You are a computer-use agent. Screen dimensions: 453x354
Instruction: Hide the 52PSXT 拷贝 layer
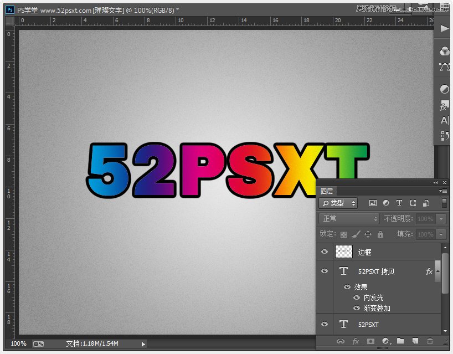pyautogui.click(x=325, y=271)
